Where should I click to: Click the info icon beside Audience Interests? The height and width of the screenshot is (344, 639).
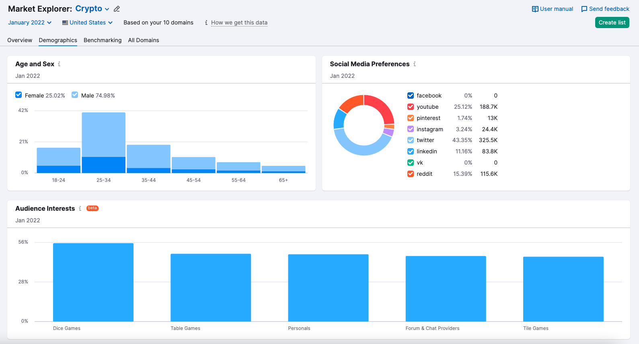pyautogui.click(x=80, y=208)
